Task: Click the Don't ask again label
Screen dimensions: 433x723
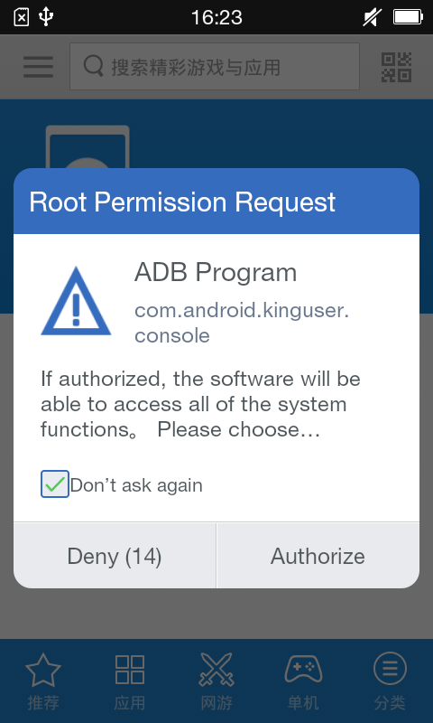Action: coord(136,485)
